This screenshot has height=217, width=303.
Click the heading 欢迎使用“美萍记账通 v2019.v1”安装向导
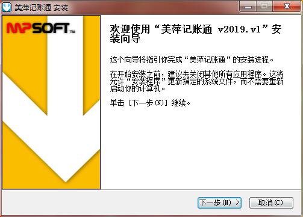click(x=195, y=34)
